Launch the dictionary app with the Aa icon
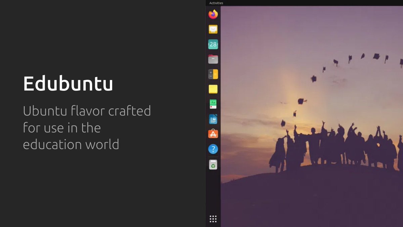 click(213, 104)
